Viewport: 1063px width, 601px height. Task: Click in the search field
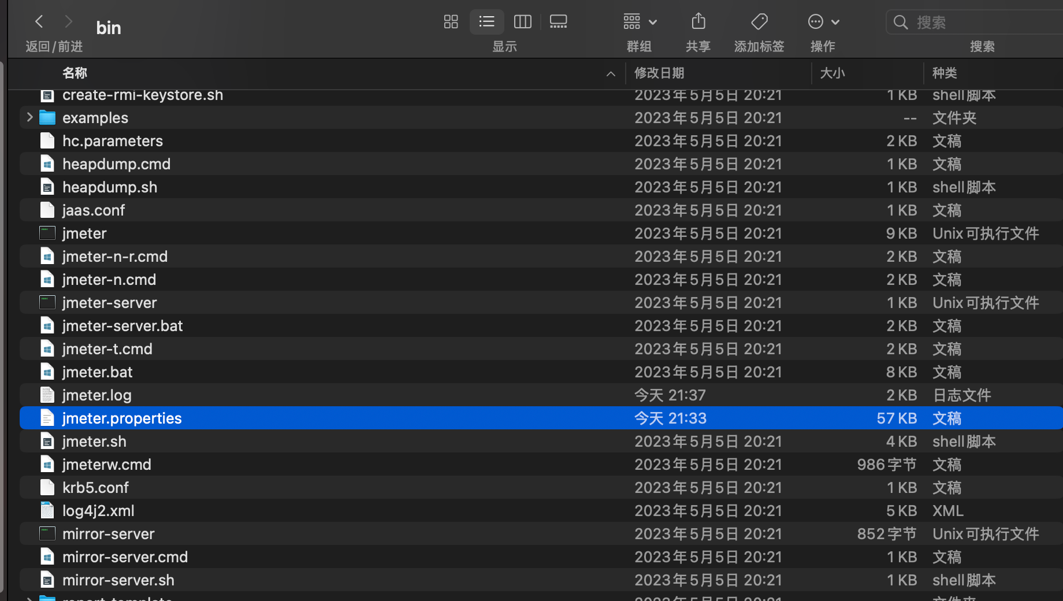click(x=982, y=23)
